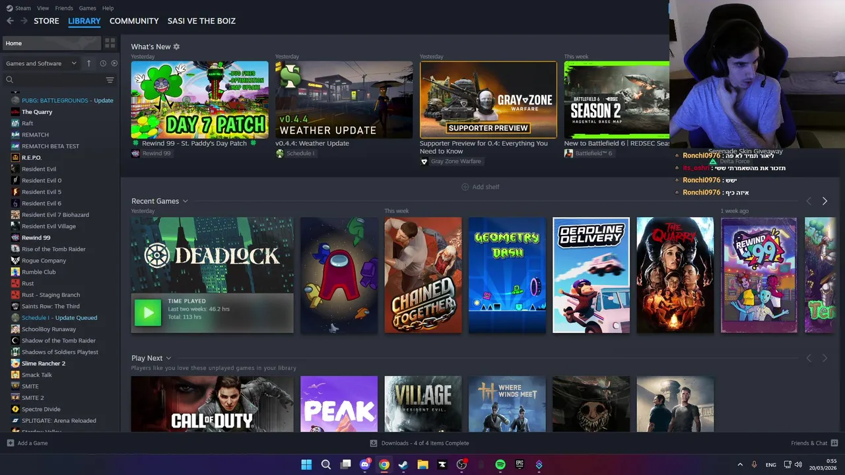This screenshot has width=845, height=475.
Task: Click the Deadlock green play button
Action: [148, 313]
